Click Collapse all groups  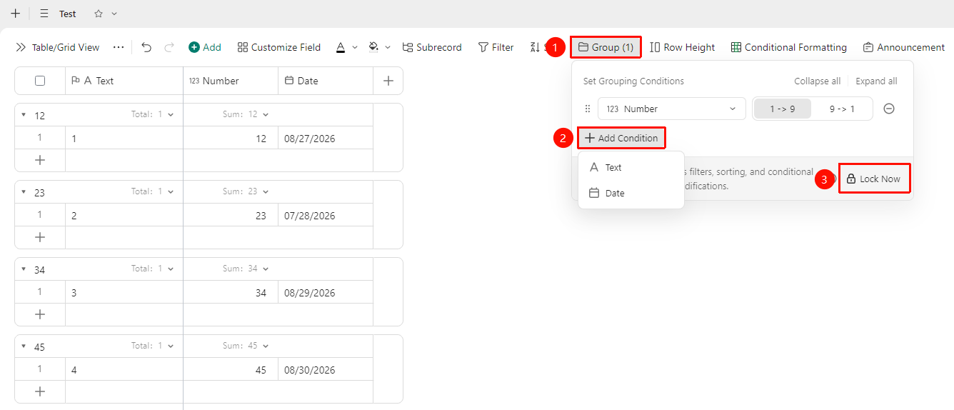(x=817, y=81)
